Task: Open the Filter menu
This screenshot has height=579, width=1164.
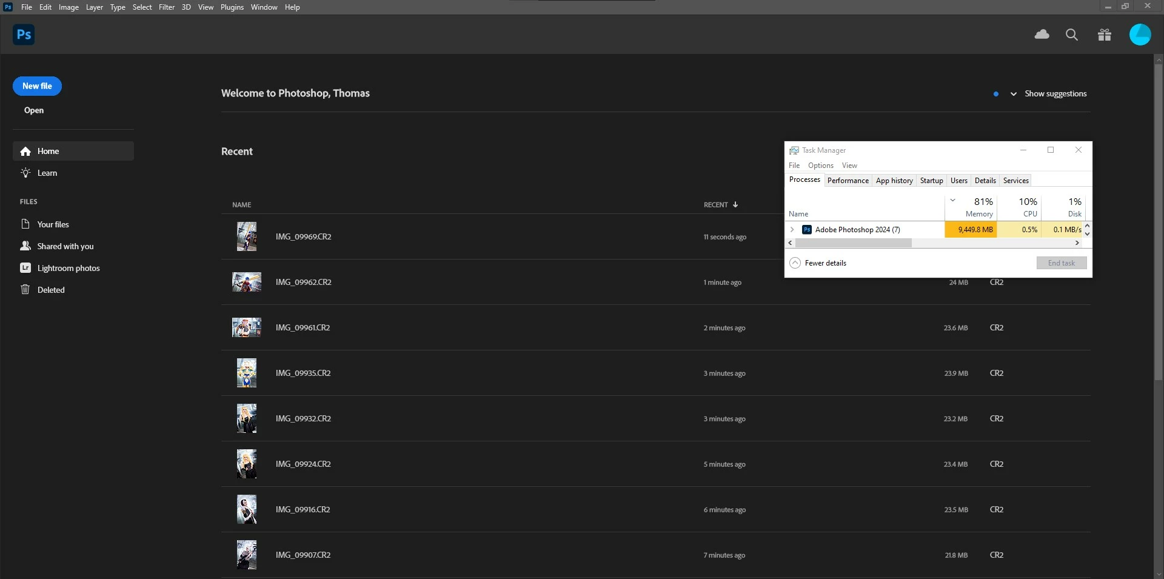Action: coord(167,7)
